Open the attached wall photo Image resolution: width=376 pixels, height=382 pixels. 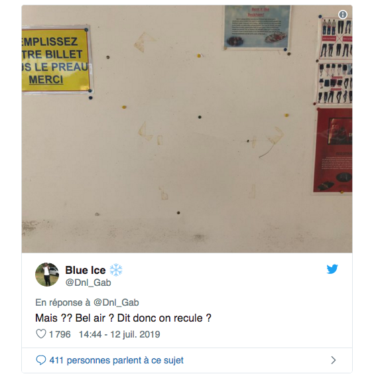187,129
